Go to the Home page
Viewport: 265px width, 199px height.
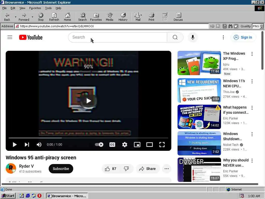click(68, 17)
